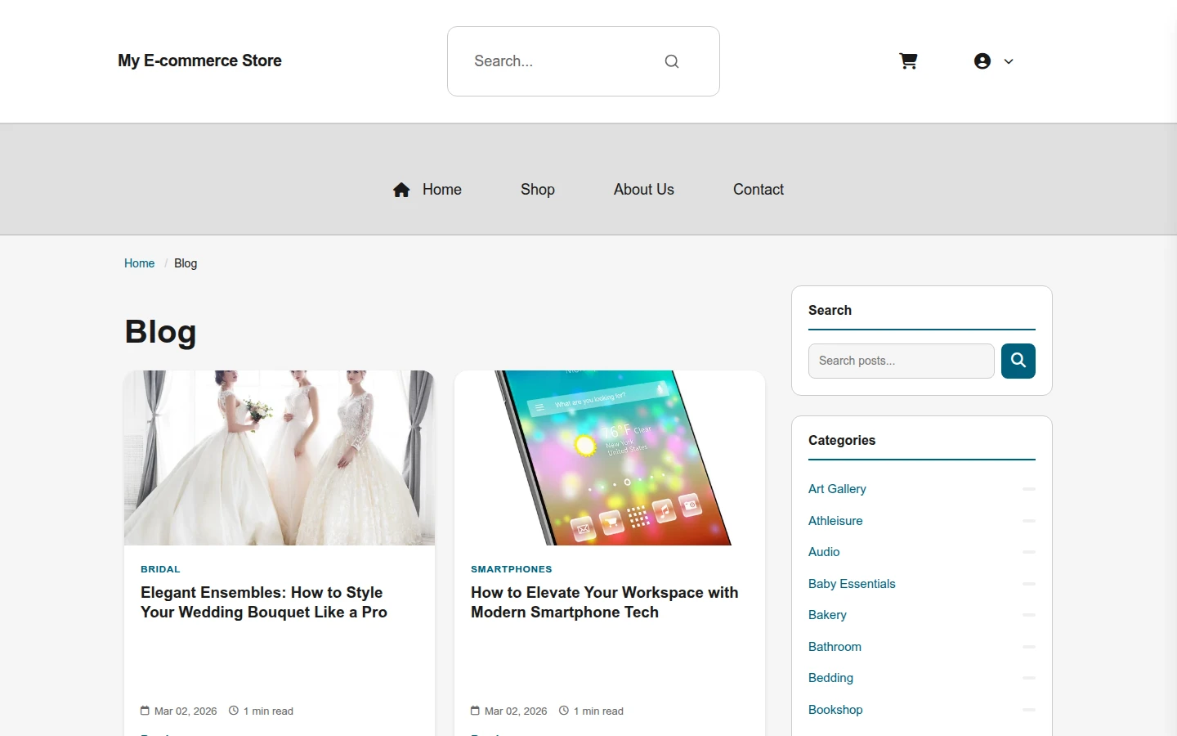
Task: Open the Bathroom category
Action: (x=835, y=647)
